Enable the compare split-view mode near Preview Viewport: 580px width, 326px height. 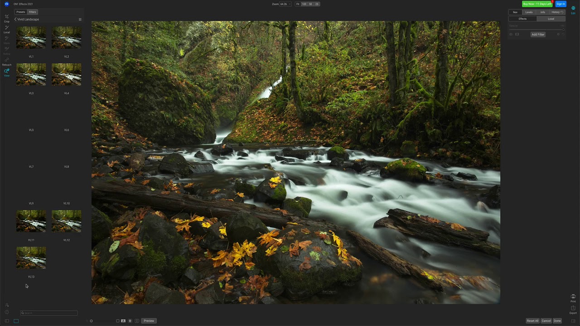click(118, 321)
